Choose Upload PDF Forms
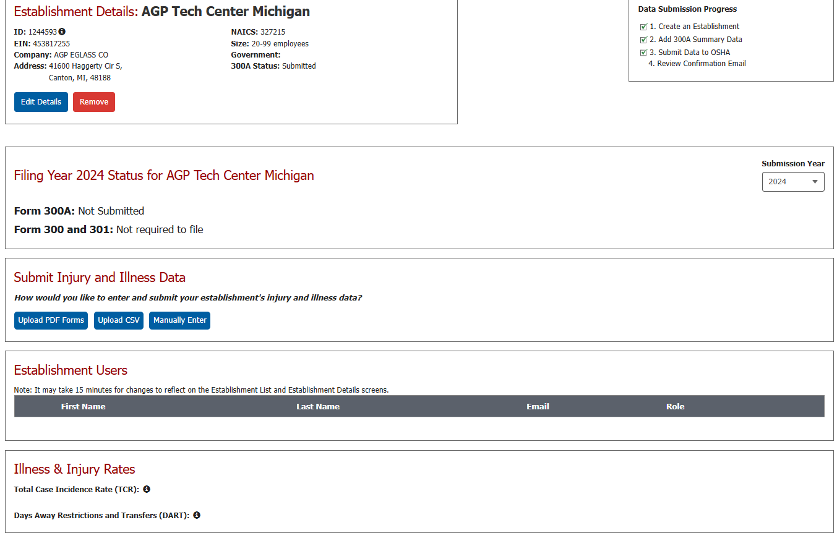This screenshot has width=837, height=533. (x=51, y=320)
